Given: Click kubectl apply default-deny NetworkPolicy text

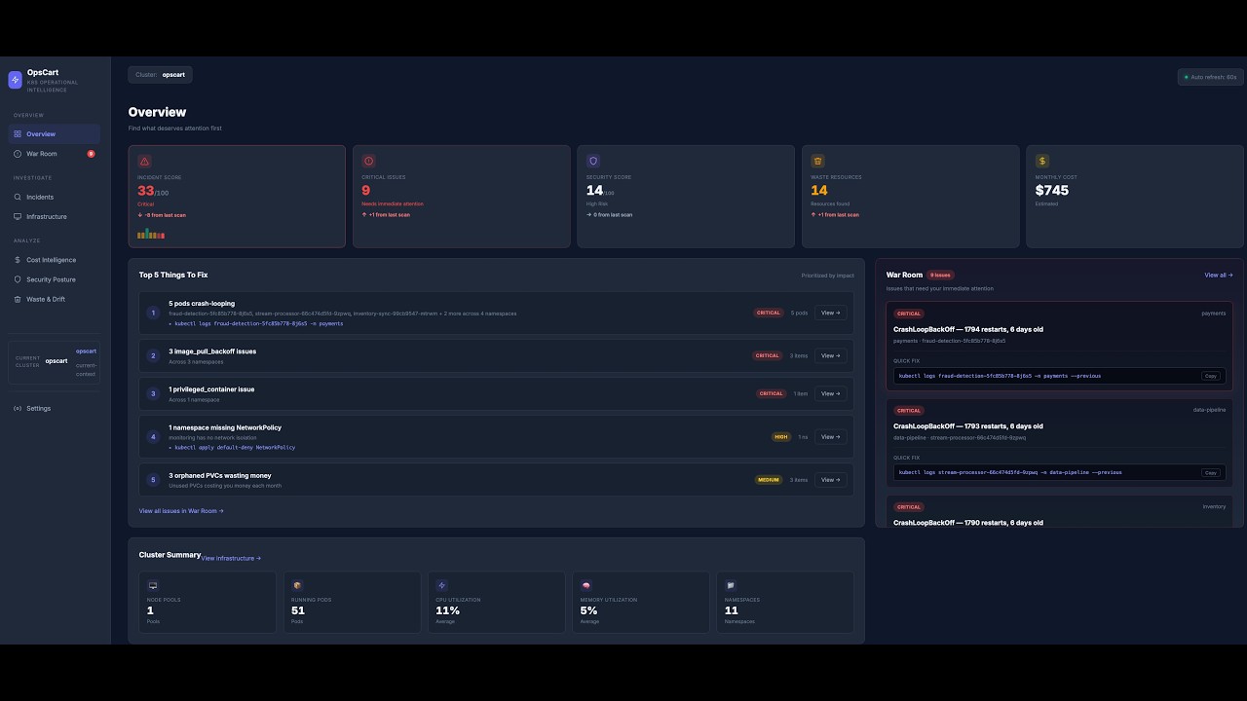Looking at the screenshot, I should point(232,447).
